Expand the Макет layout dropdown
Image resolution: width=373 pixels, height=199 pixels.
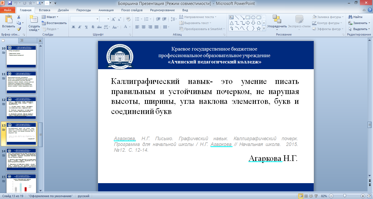tap(50, 17)
